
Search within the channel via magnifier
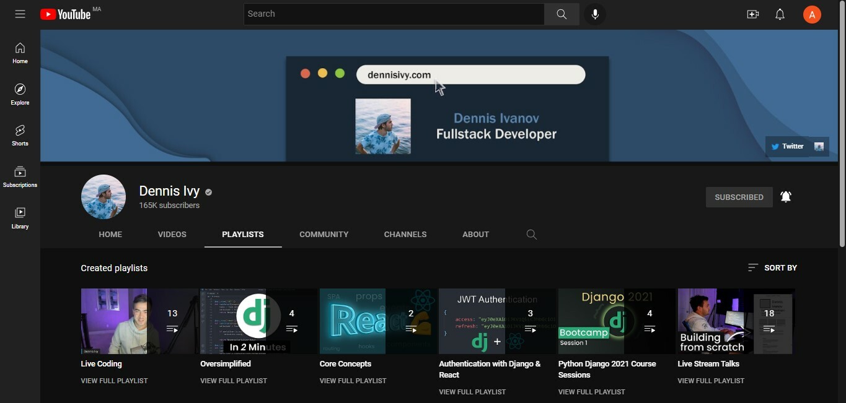coord(531,235)
